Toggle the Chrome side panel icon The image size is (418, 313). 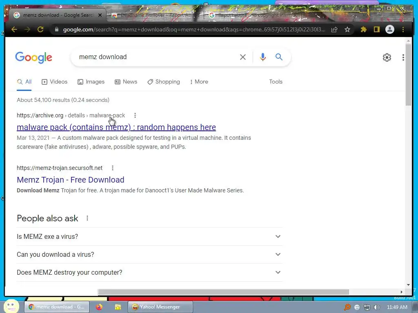376,29
